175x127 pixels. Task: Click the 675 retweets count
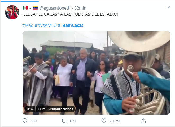tap(73, 121)
